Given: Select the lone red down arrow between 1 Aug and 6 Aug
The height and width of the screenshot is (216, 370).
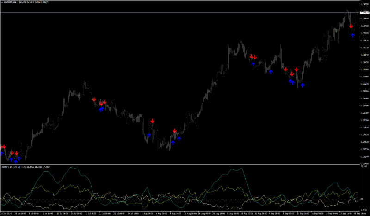Looking at the screenshot, I should pyautogui.click(x=153, y=121).
